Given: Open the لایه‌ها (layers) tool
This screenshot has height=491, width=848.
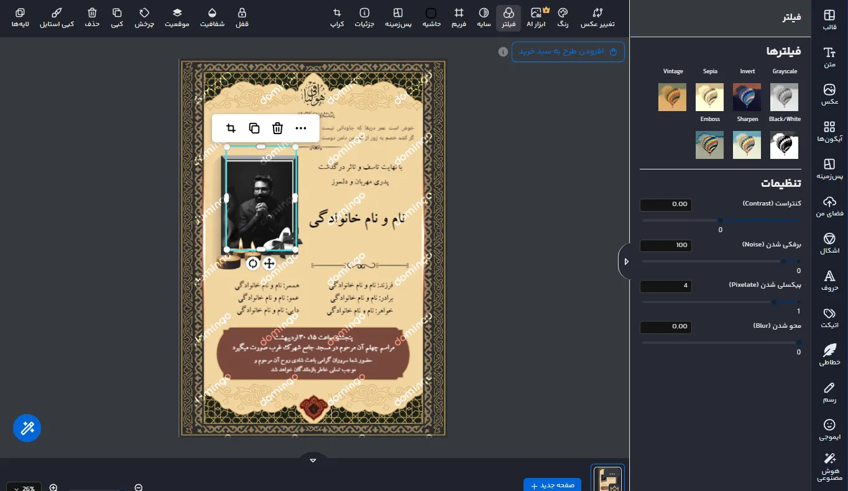Looking at the screenshot, I should 20,17.
